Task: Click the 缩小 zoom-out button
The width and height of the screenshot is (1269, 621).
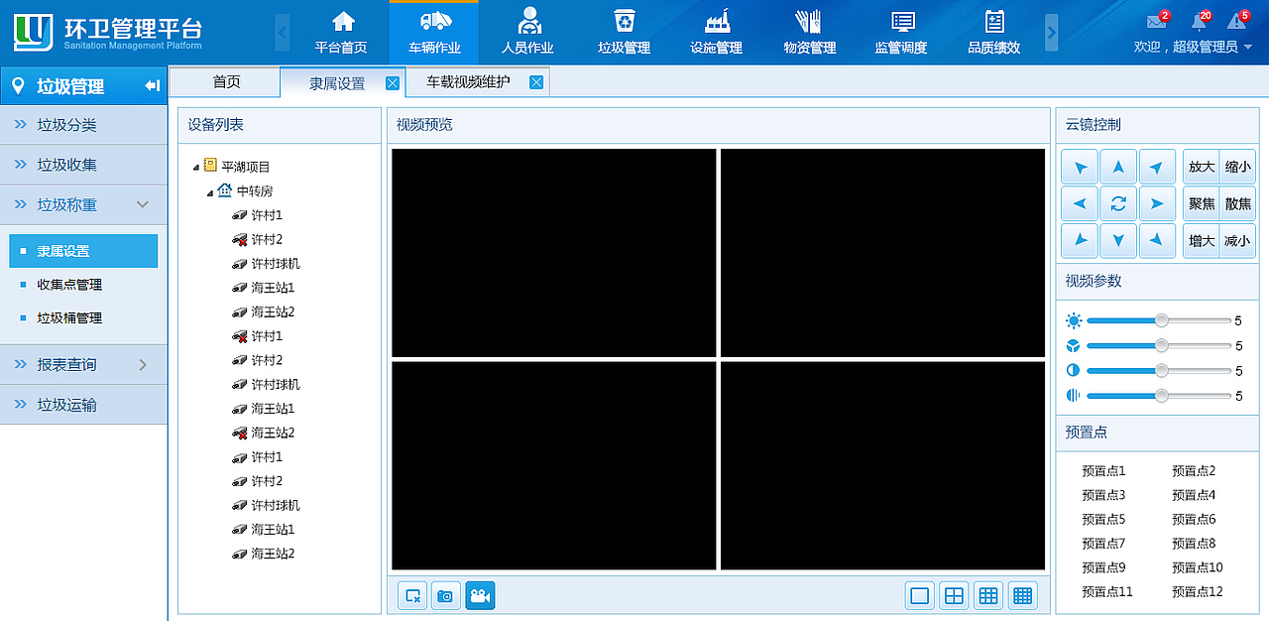Action: pyautogui.click(x=1237, y=167)
